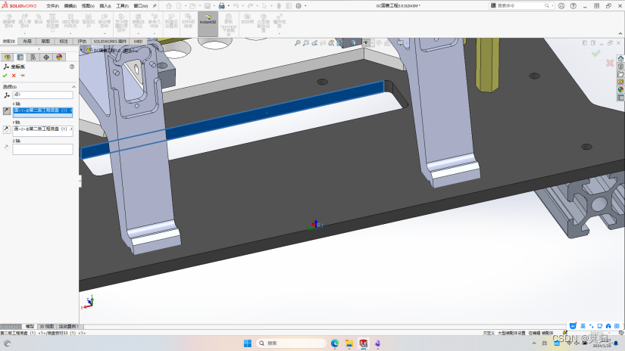Open the appearances color ball in right task pane
The height and width of the screenshot is (351, 625).
click(620, 89)
